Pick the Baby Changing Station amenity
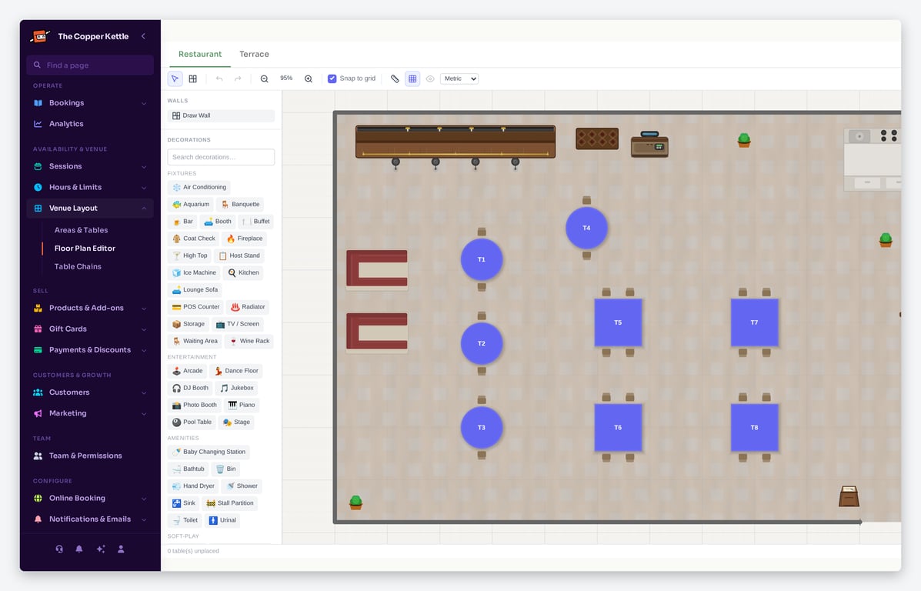 click(x=209, y=452)
